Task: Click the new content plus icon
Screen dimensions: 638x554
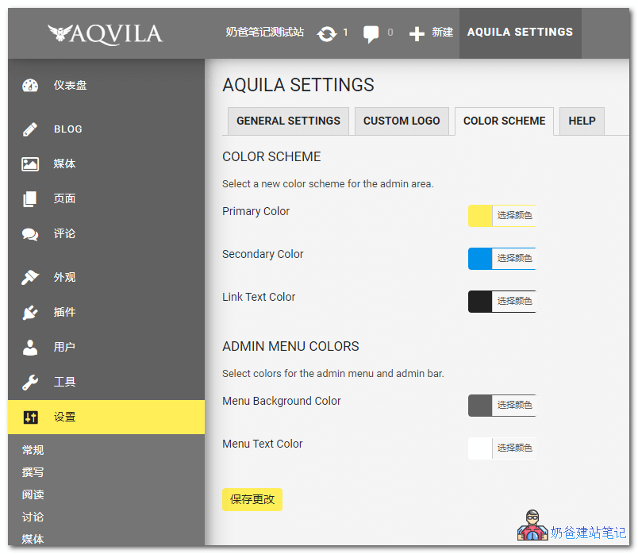Action: 417,32
